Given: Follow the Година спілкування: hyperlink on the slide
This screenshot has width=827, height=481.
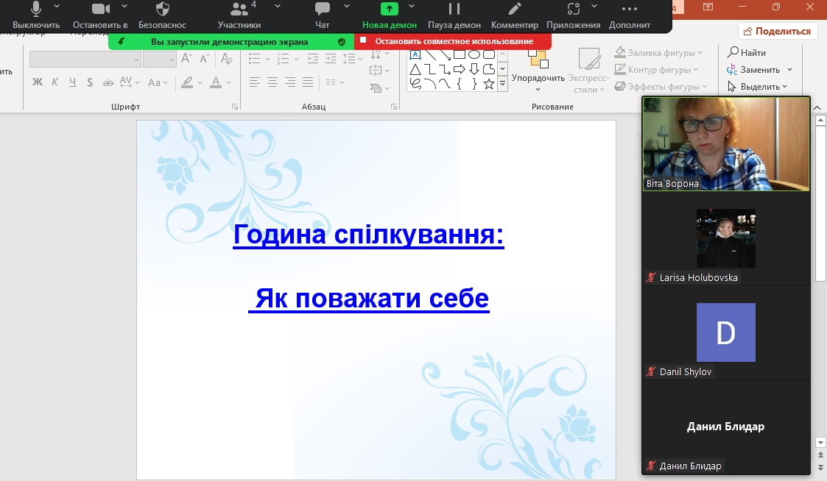Looking at the screenshot, I should tap(368, 235).
